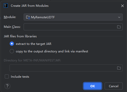Click the IntelliJ IDEA logo in title bar
The image size is (127, 92).
(x=6, y=6)
